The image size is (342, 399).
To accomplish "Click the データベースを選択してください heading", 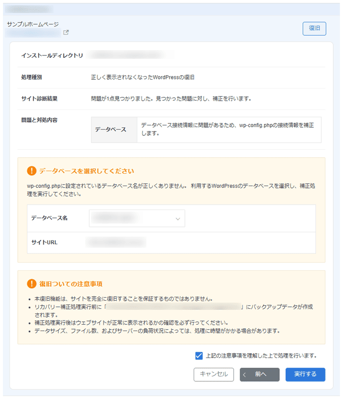I will coord(86,171).
